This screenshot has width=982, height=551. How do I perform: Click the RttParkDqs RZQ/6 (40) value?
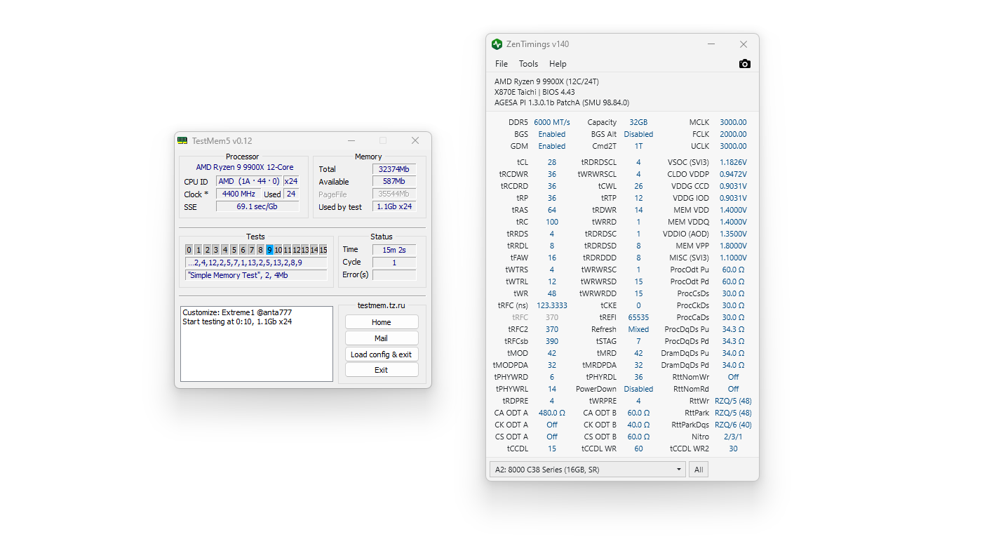[x=733, y=425]
